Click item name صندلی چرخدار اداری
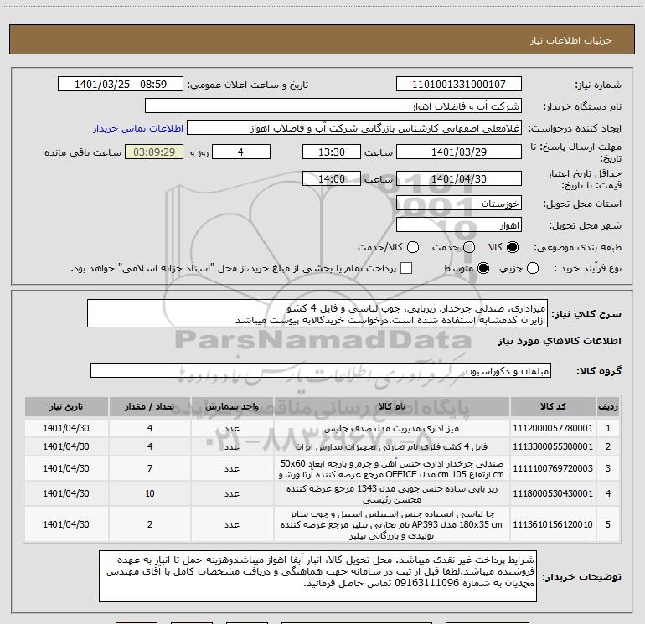Image resolution: width=645 pixels, height=624 pixels. pos(392,468)
